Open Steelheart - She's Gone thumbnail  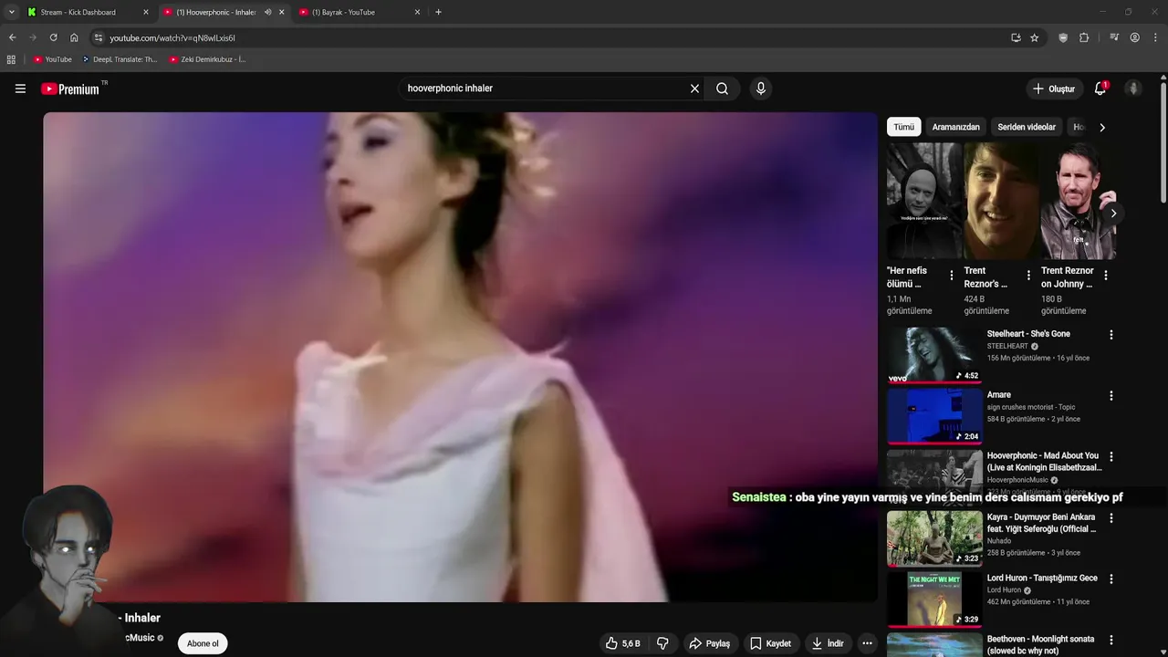pyautogui.click(x=934, y=354)
